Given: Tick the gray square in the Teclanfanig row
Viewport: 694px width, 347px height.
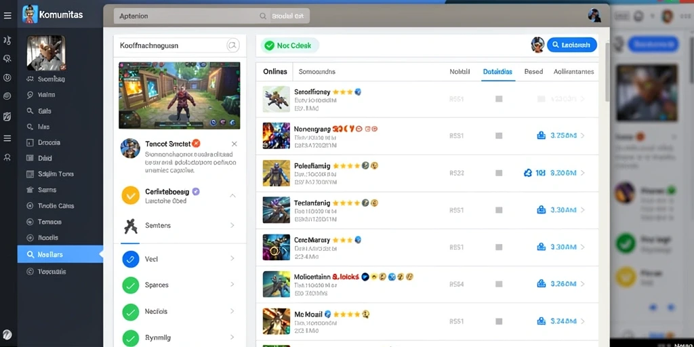Looking at the screenshot, I should tap(499, 210).
